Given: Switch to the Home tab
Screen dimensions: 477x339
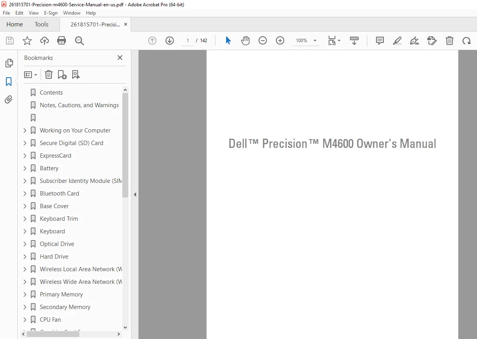Looking at the screenshot, I should [15, 24].
